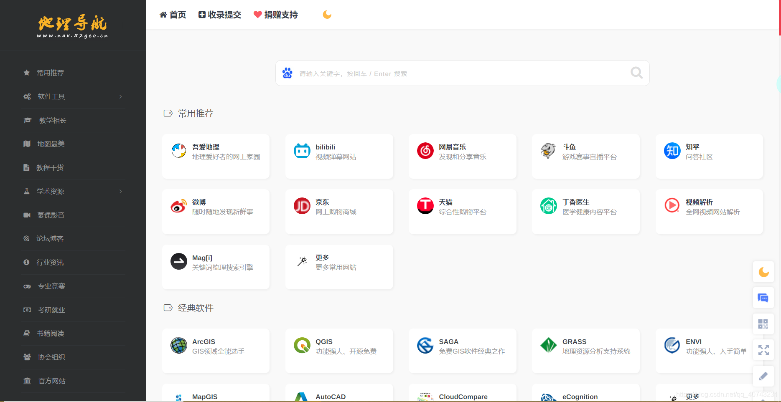Click the 天猫 T icon
The height and width of the screenshot is (402, 781).
coord(425,206)
